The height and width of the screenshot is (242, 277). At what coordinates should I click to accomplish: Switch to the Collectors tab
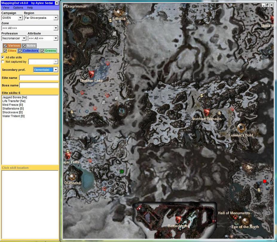point(30,51)
